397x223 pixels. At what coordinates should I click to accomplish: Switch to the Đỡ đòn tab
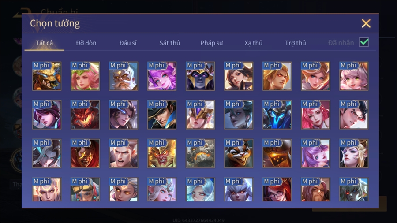[86, 43]
